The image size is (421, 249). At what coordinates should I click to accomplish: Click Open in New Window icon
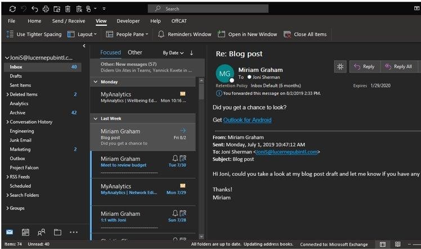pos(222,34)
